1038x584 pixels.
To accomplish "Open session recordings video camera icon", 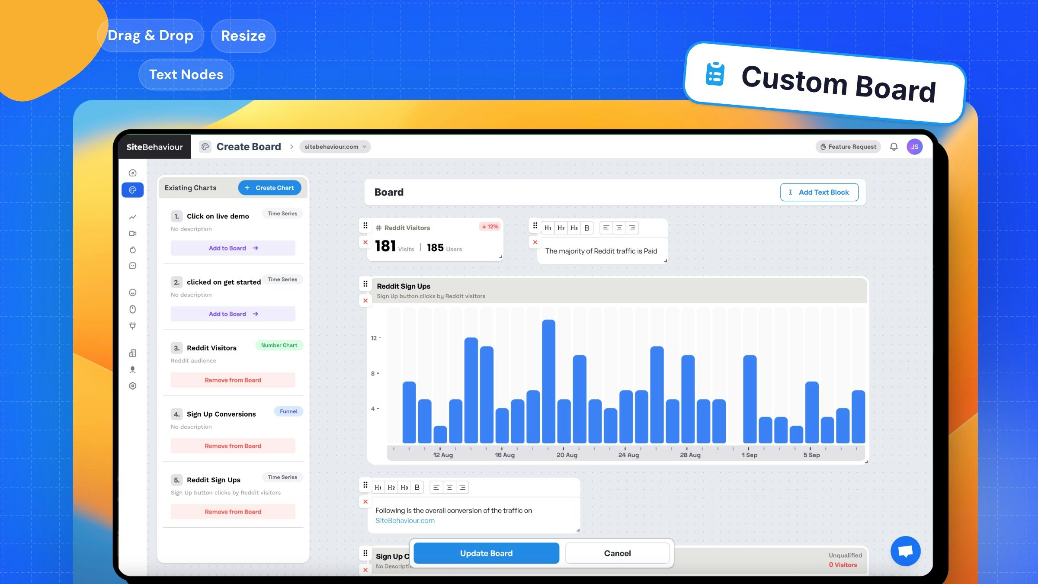I will [133, 234].
